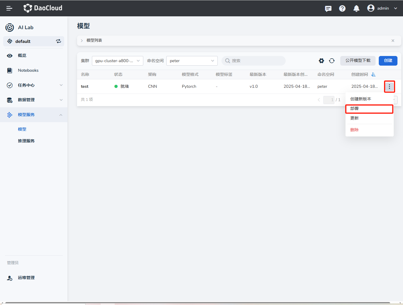Viewport: 403px width, 305px height.
Task: Sort by creation time icon
Action: 373,75
